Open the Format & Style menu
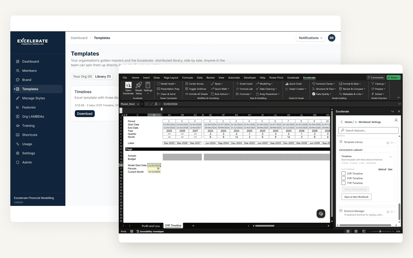This screenshot has width=413, height=258. [x=350, y=84]
